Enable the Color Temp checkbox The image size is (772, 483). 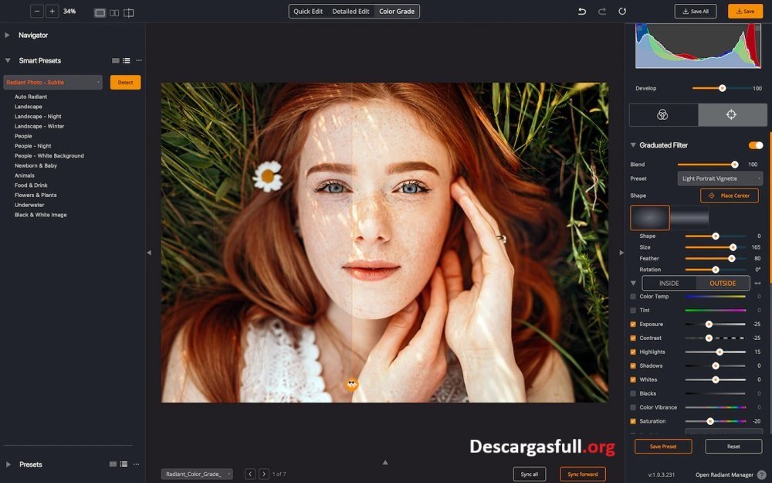click(x=633, y=297)
